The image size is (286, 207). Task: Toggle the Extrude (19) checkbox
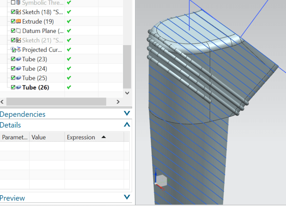coord(13,21)
